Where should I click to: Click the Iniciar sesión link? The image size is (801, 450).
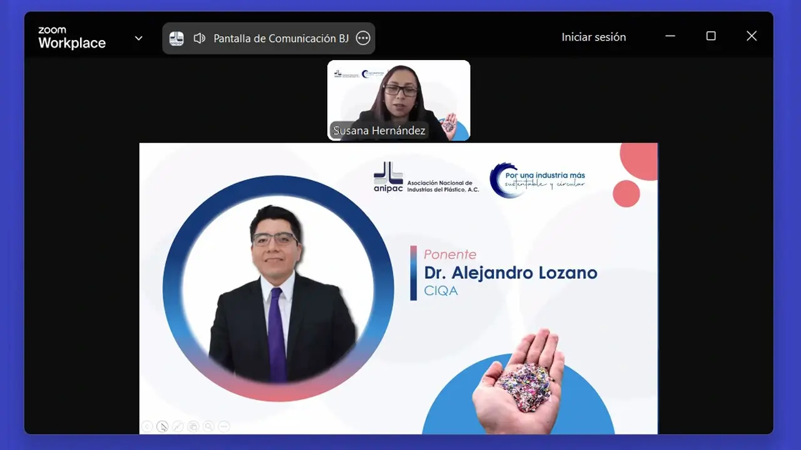[x=593, y=37]
